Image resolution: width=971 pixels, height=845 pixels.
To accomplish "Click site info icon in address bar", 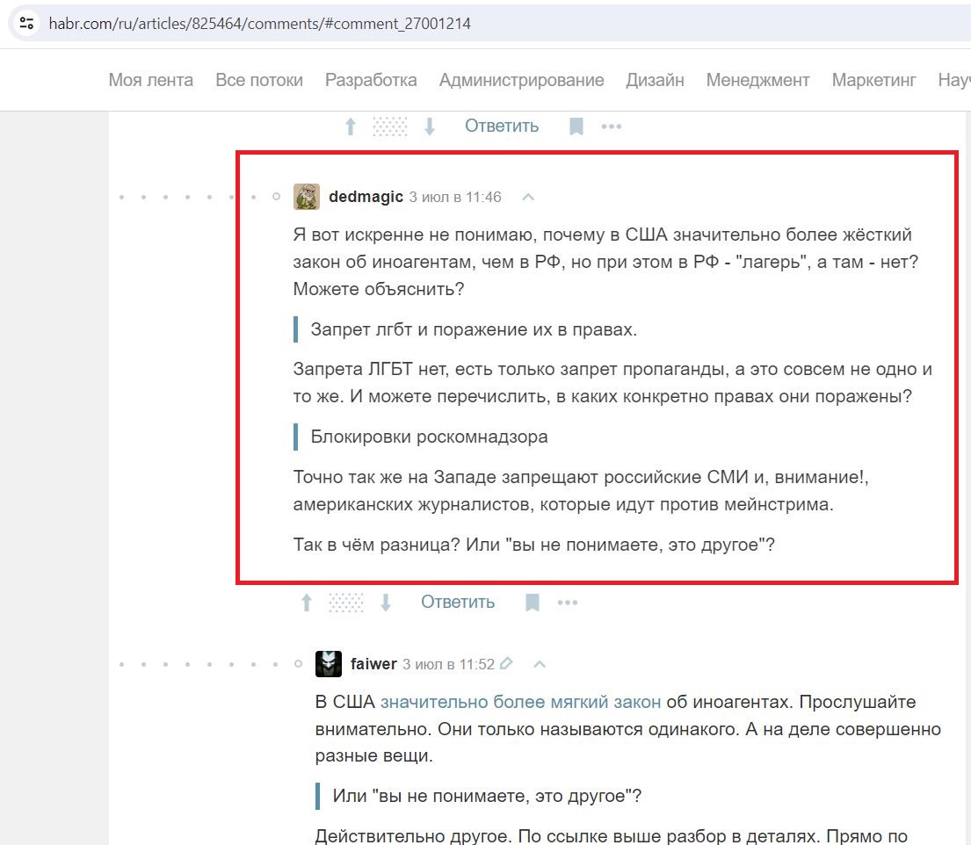I will 26,24.
